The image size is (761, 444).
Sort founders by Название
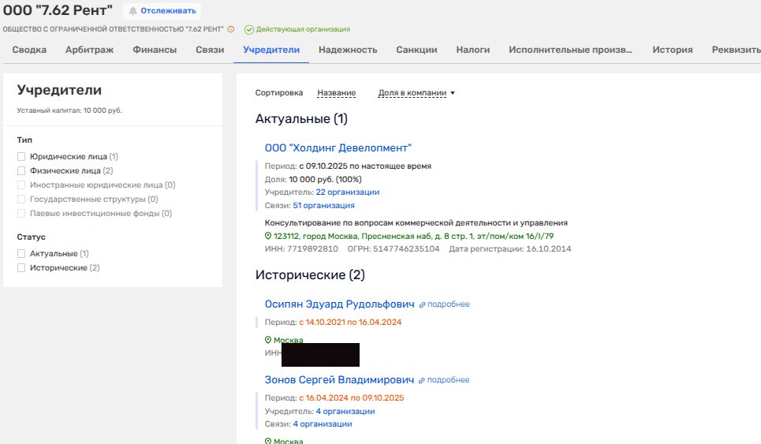336,93
